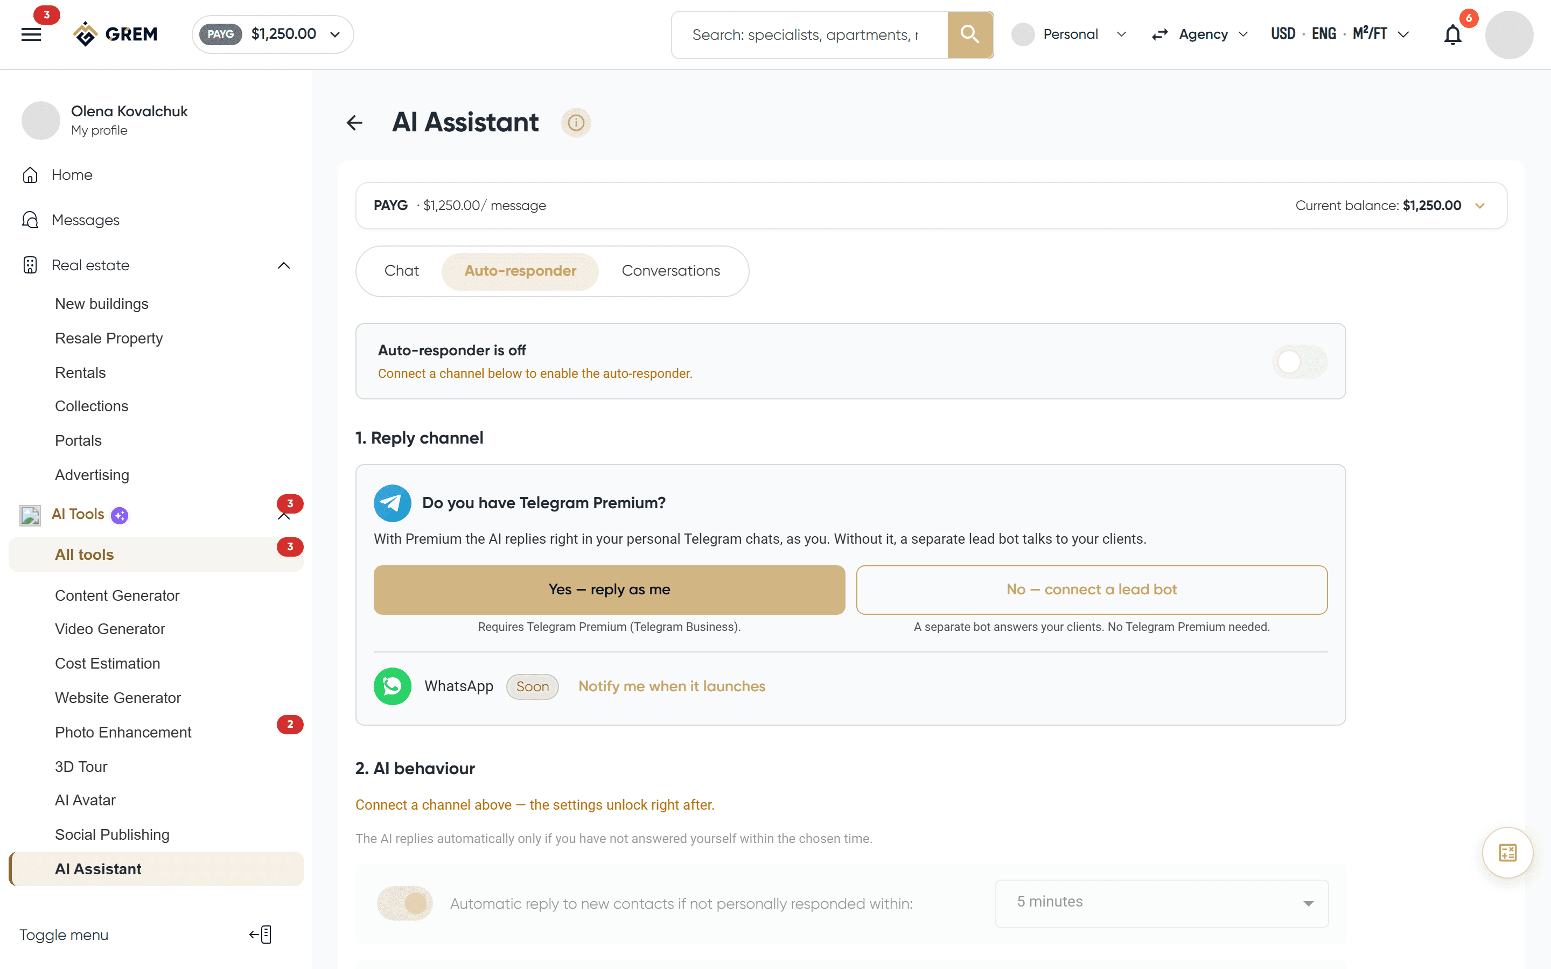
Task: Open Resale Property
Action: [x=108, y=339]
